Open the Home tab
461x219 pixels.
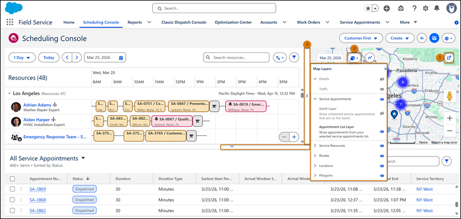click(69, 22)
